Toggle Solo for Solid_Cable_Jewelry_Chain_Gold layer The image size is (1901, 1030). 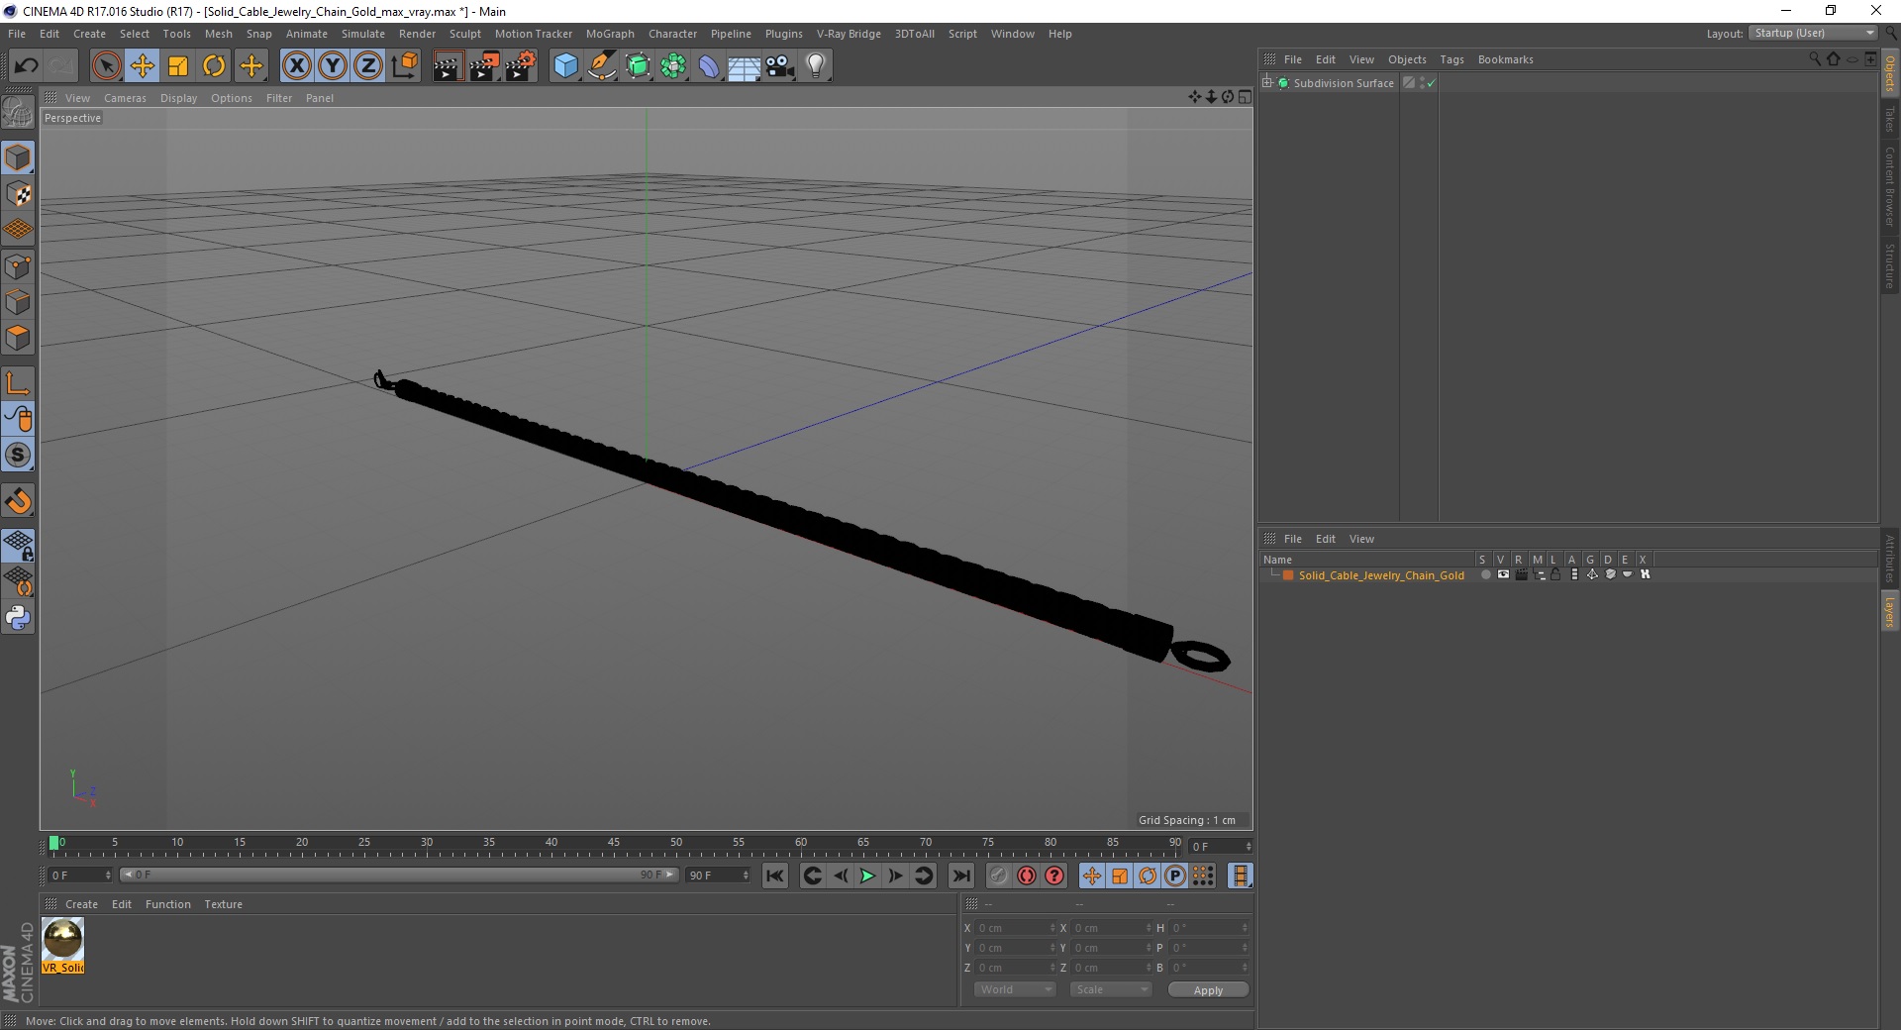pos(1485,574)
